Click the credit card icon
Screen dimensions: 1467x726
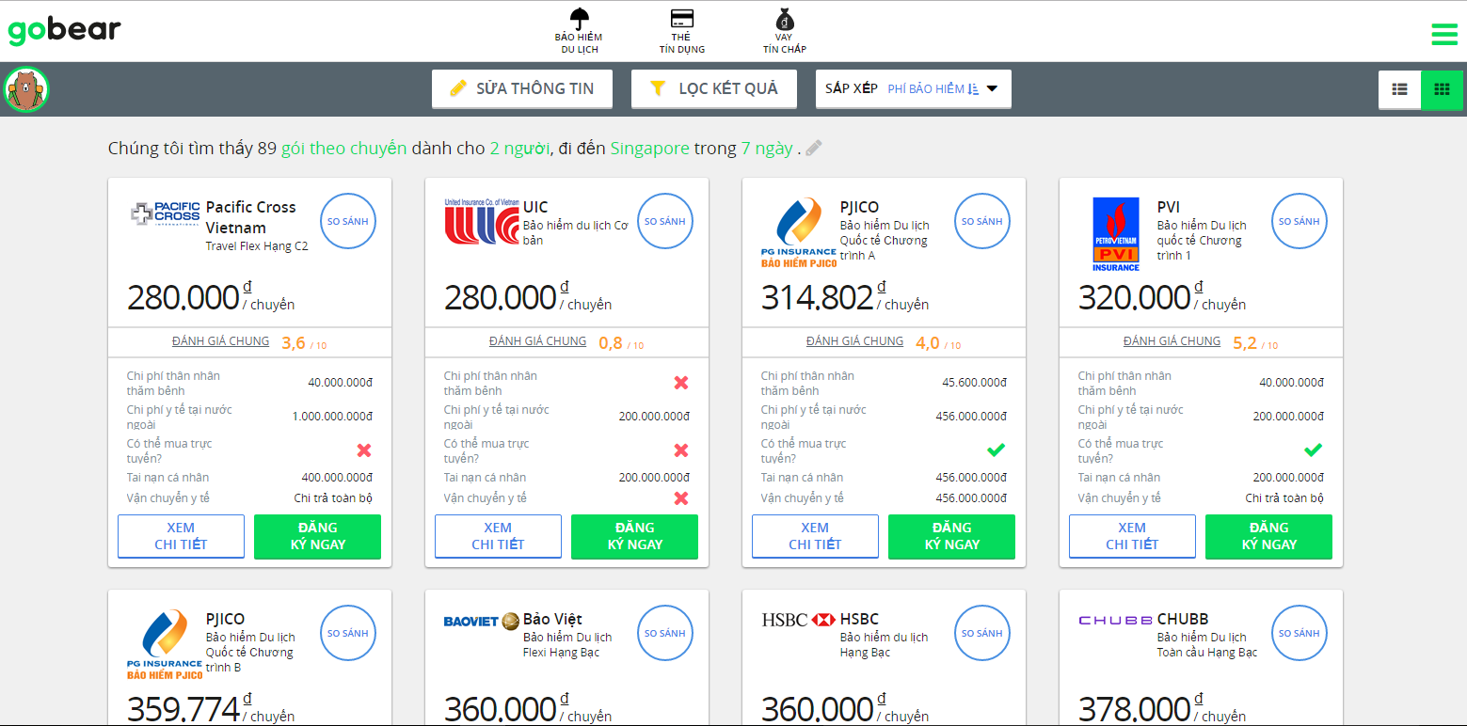point(682,19)
